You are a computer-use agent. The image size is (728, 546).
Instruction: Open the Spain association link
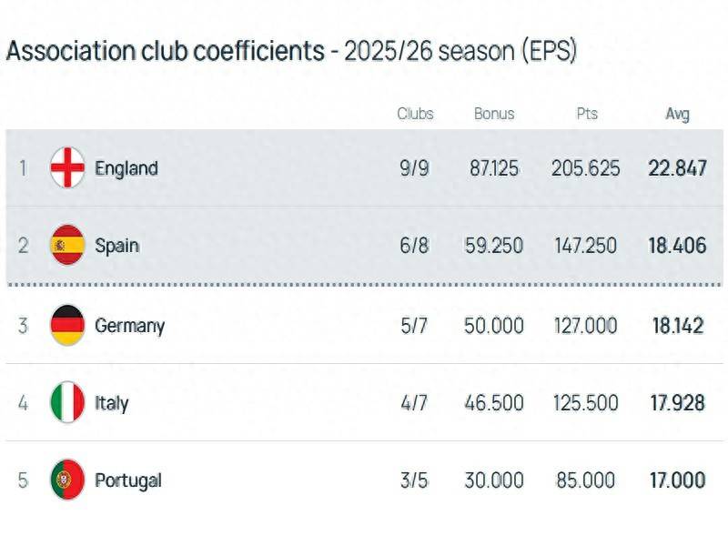117,246
